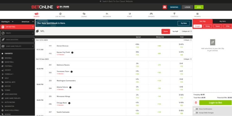
Task: Open more markets link under Kansas City Chiefs
Action: point(61,55)
